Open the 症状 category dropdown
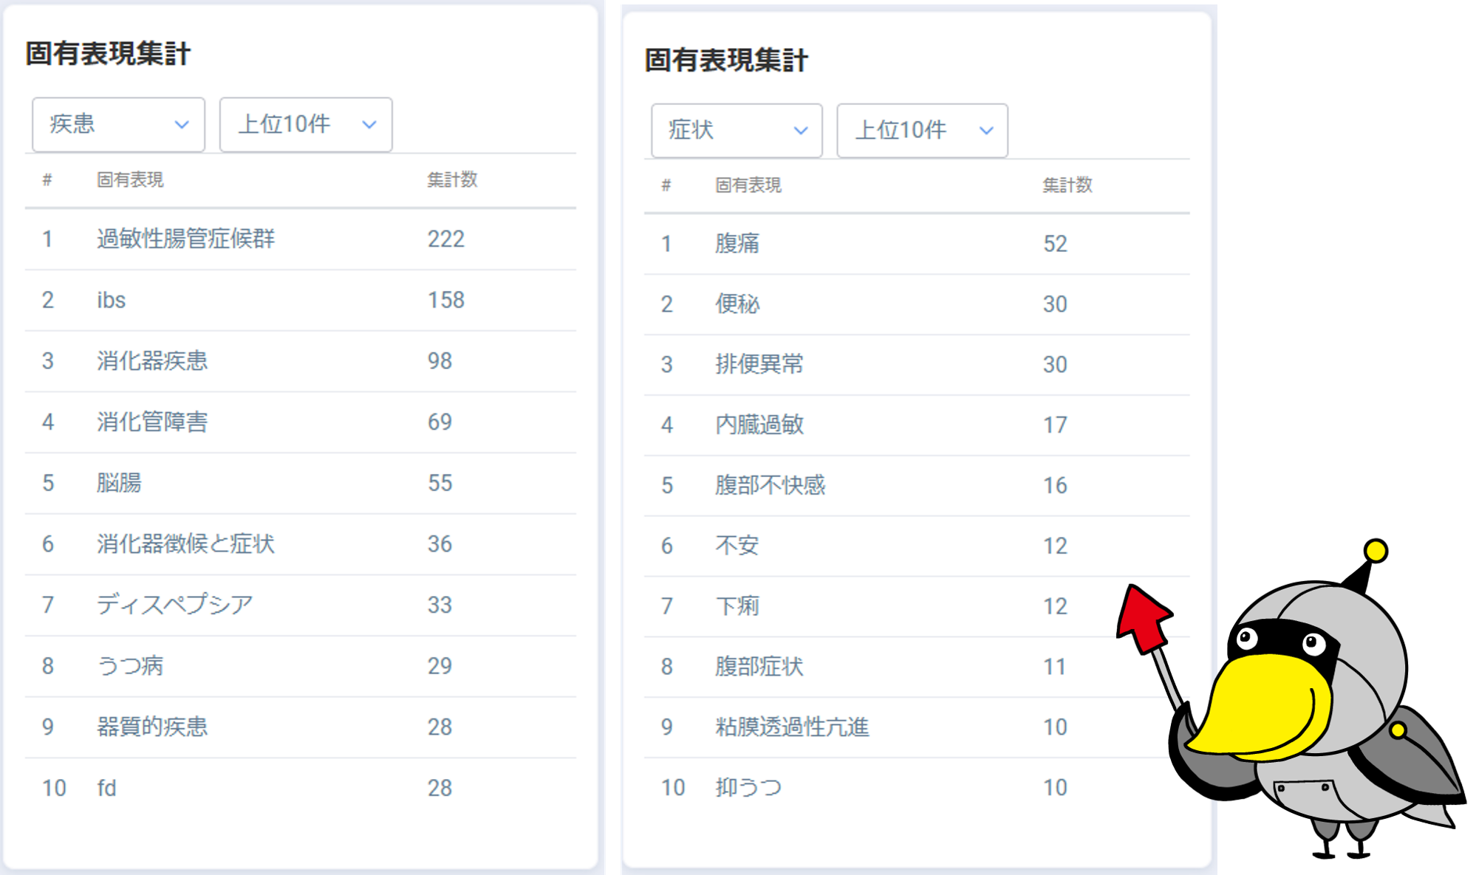Image resolution: width=1476 pixels, height=875 pixels. pos(737,131)
